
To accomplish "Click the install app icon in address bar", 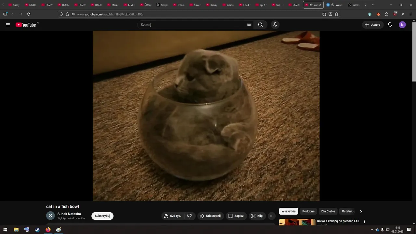I will [x=330, y=14].
